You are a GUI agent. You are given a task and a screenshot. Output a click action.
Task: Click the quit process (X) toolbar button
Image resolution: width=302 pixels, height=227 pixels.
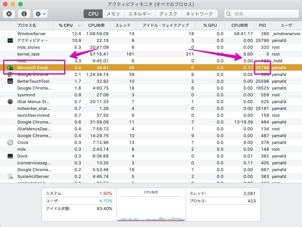coord(9,14)
